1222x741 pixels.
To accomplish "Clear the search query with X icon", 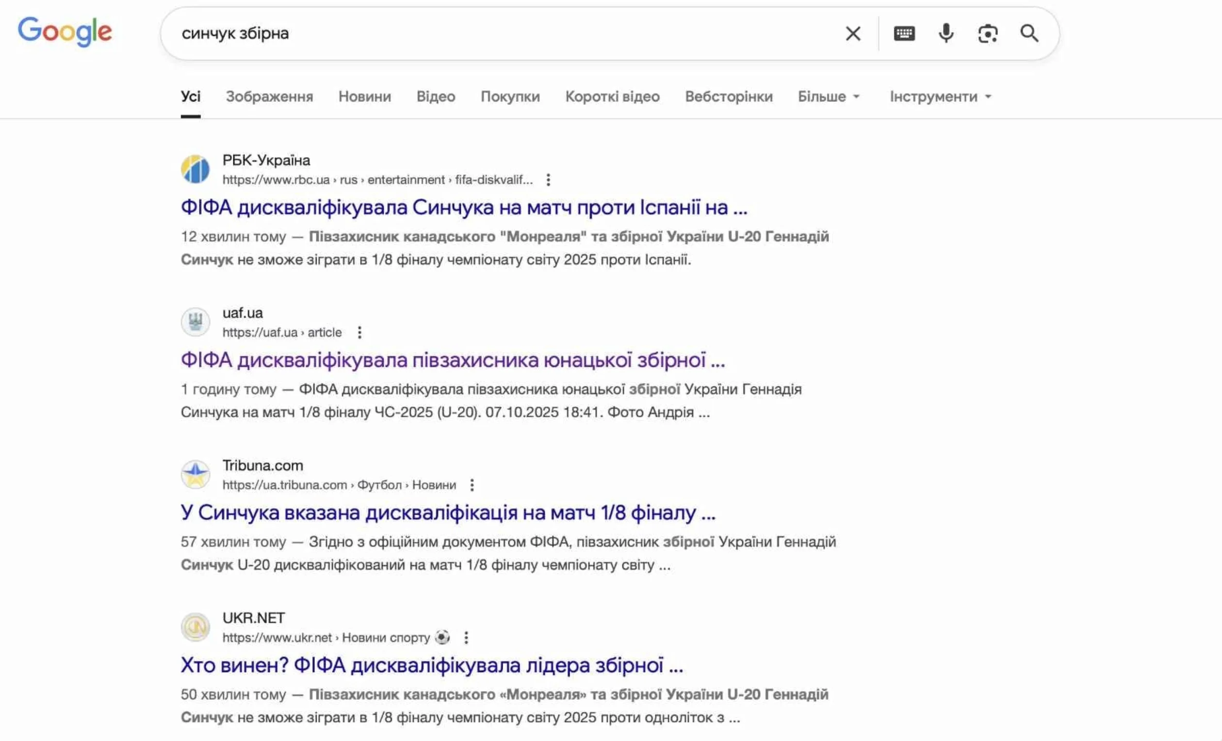I will point(852,34).
